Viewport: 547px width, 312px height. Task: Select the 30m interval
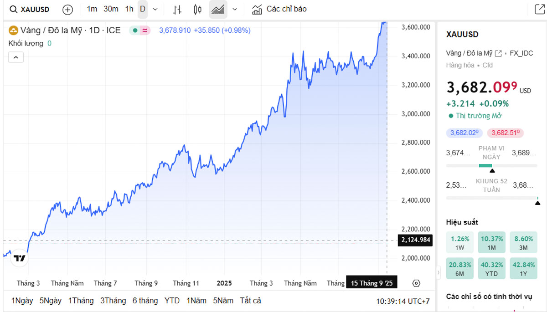click(111, 9)
